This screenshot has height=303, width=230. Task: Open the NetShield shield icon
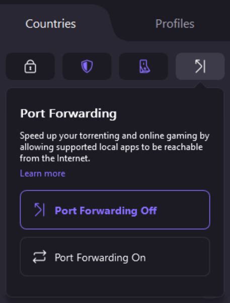87,66
